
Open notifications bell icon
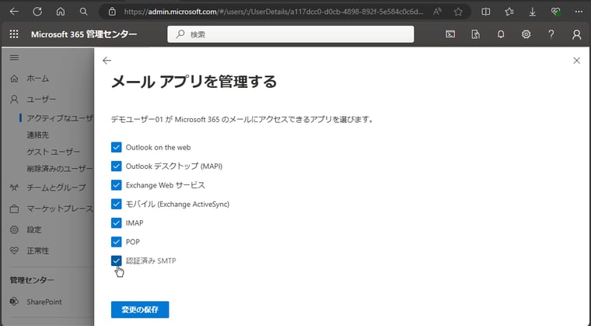coord(501,34)
